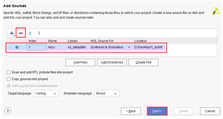The height and width of the screenshot is (119, 223).
Task: Click the blue dot icon beside led.v
Action: point(17,47)
